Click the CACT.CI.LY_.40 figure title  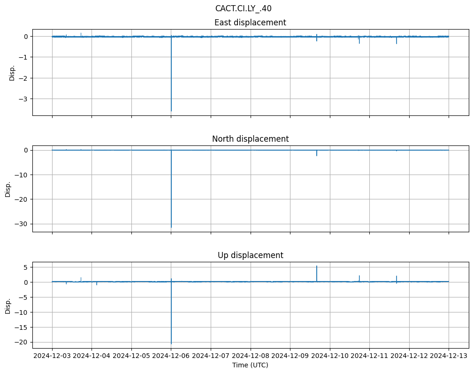(243, 8)
